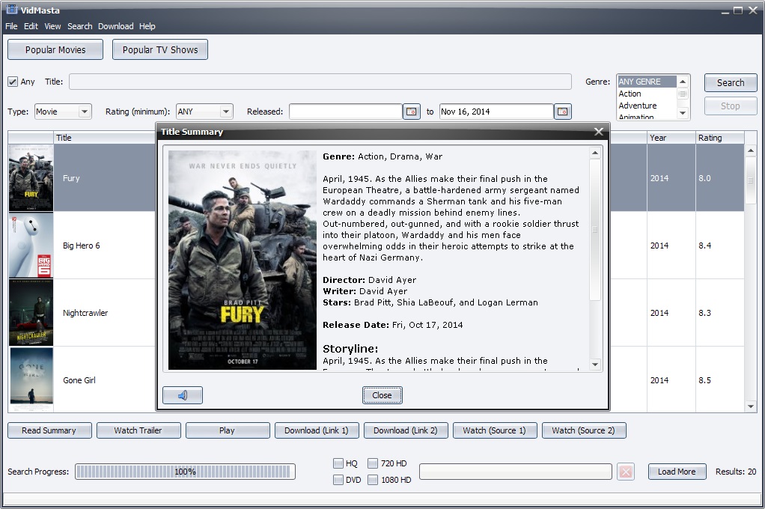Image resolution: width=765 pixels, height=509 pixels.
Task: Click summary panel scroll up arrow
Action: click(x=595, y=153)
